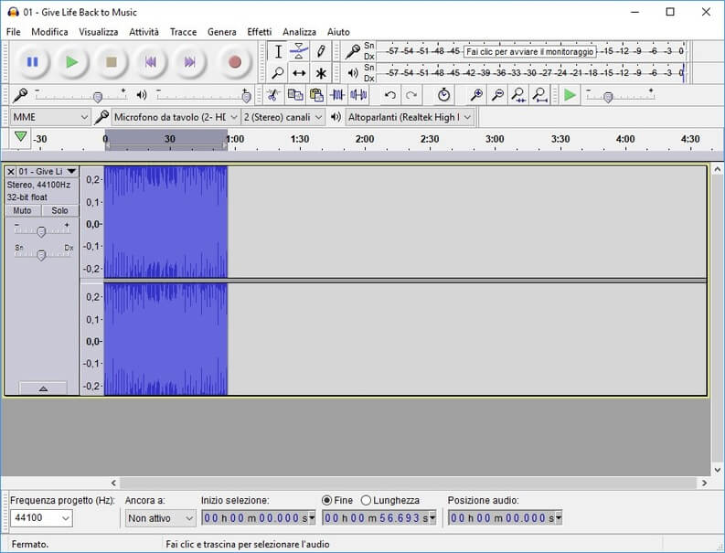Select the Zoom magnifier tool
Screen dimensions: 725x553
pos(278,72)
